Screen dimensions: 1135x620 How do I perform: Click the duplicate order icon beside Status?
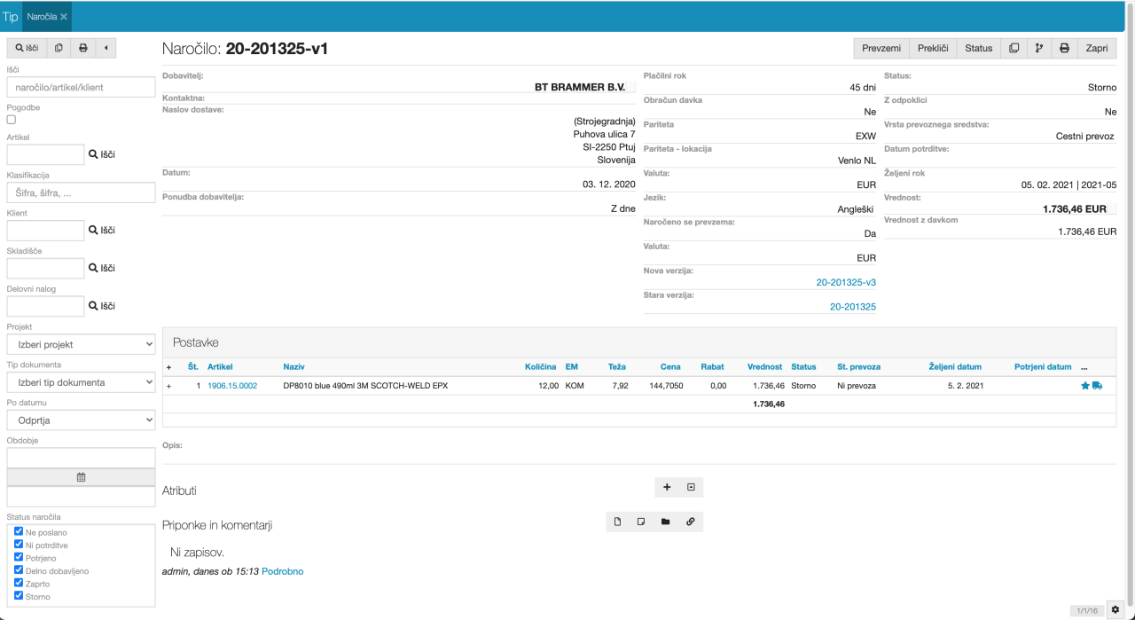click(x=1014, y=48)
